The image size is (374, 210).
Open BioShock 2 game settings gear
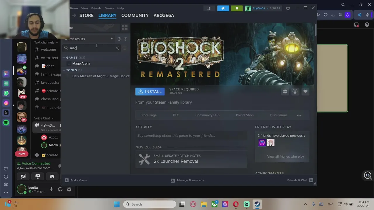[x=285, y=92]
